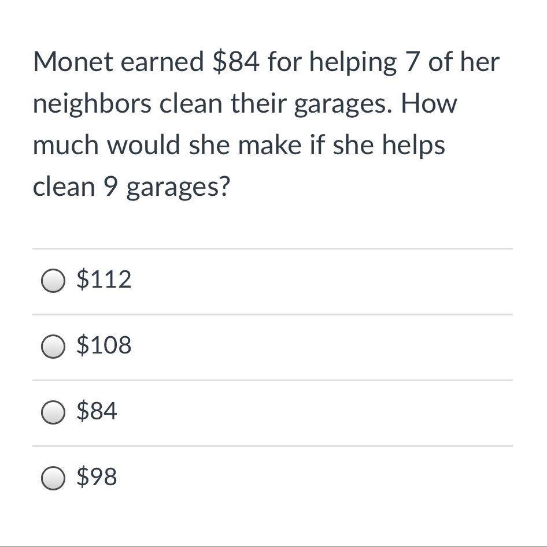The height and width of the screenshot is (547, 547).
Task: Select the $112 radio button
Action: (x=53, y=281)
